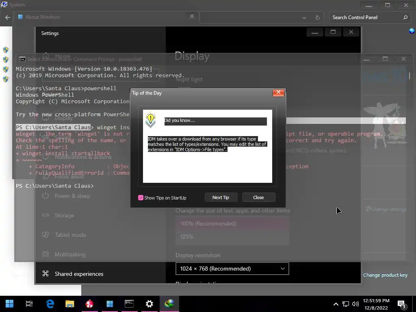Click the PowerShell prompt line at bottom
This screenshot has width=416, height=312.
55,186
